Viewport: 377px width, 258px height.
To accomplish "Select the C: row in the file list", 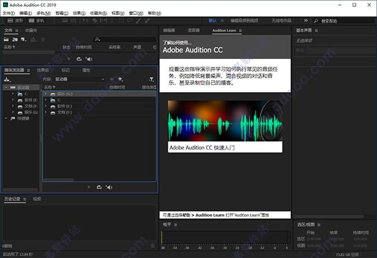I will pyautogui.click(x=99, y=100).
